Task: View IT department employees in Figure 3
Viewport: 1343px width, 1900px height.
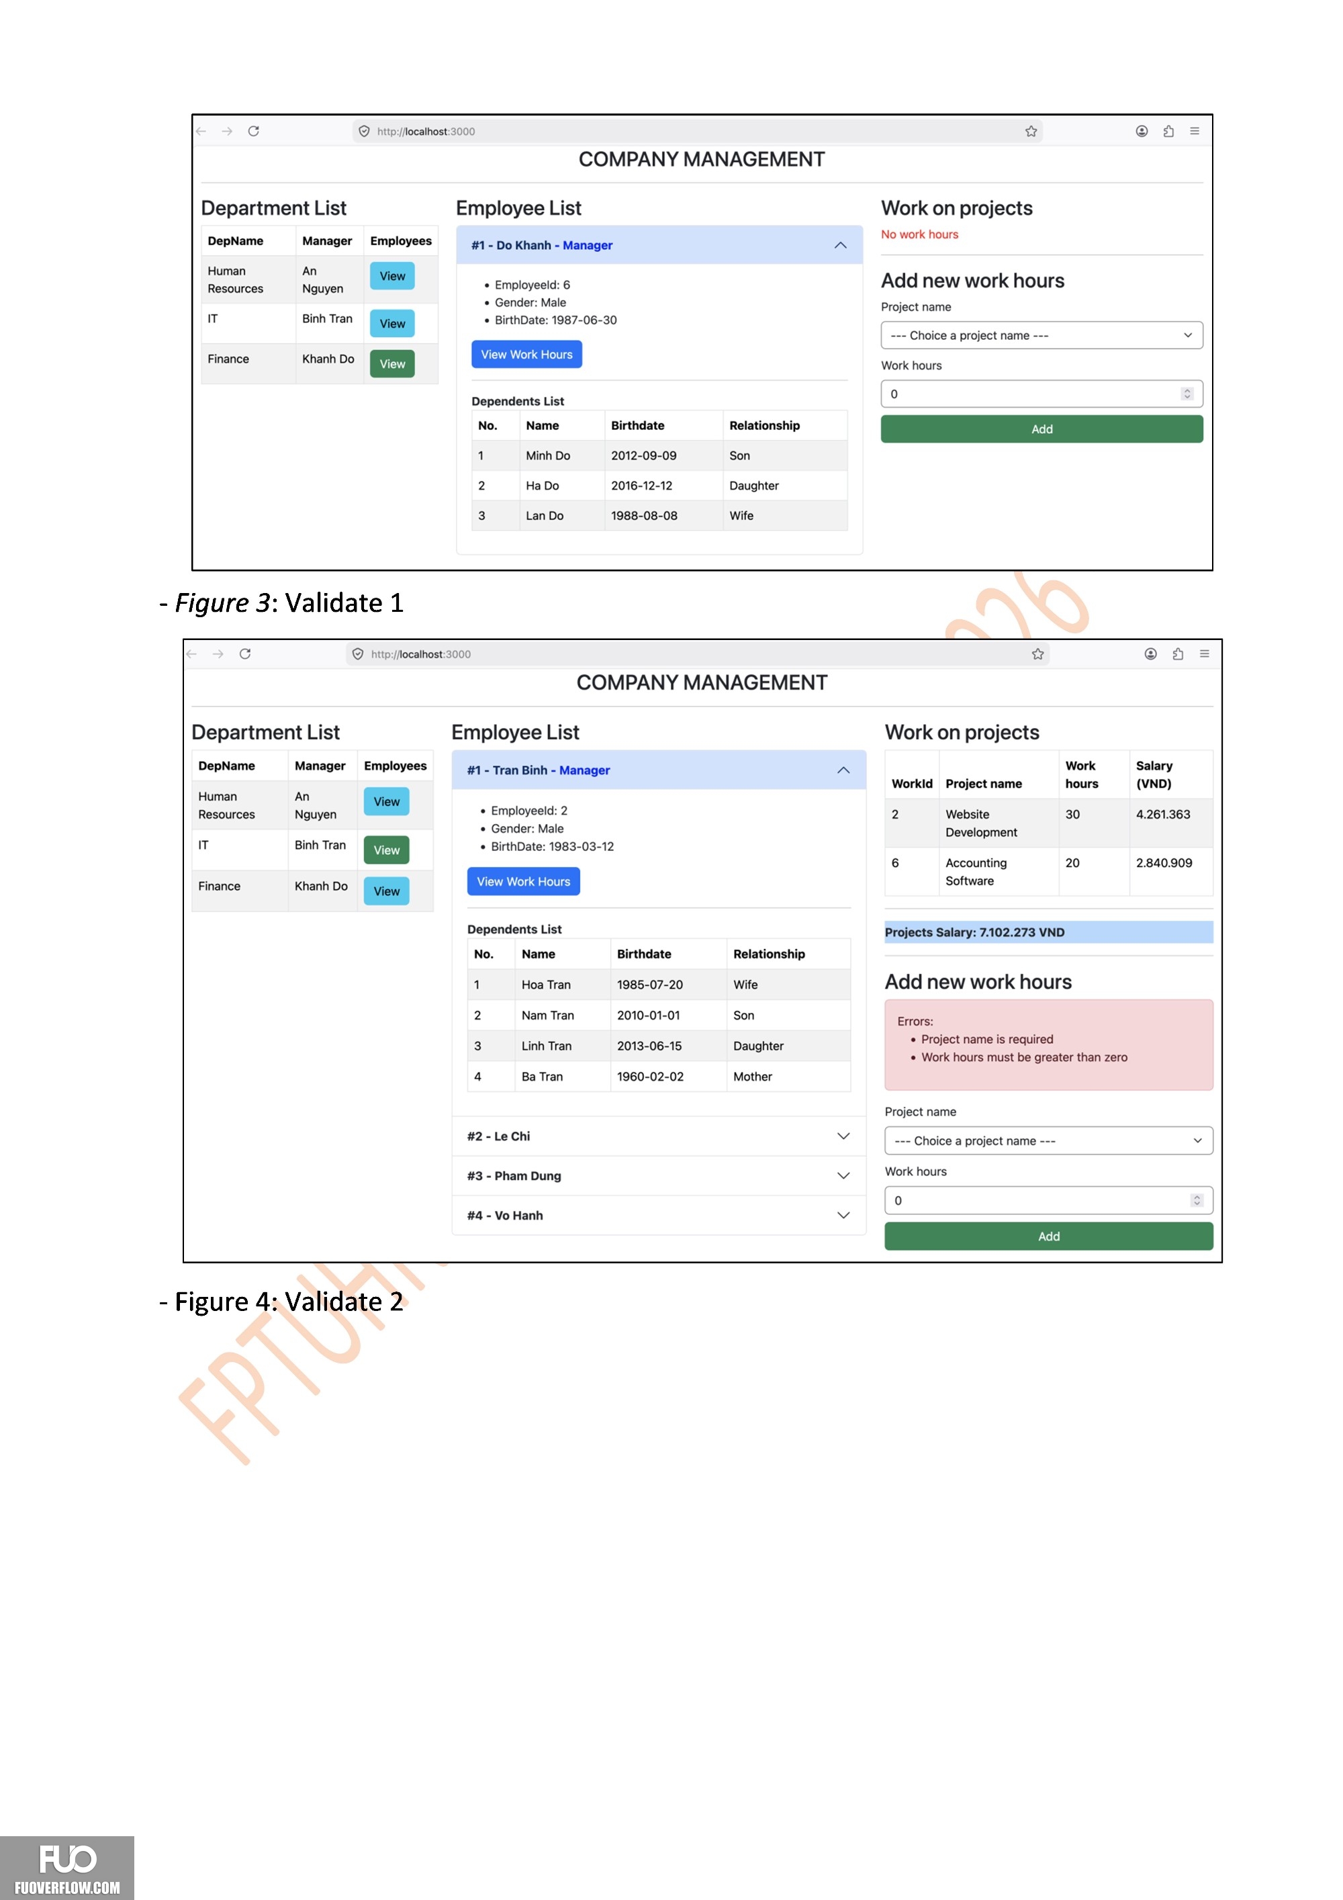Action: [392, 324]
